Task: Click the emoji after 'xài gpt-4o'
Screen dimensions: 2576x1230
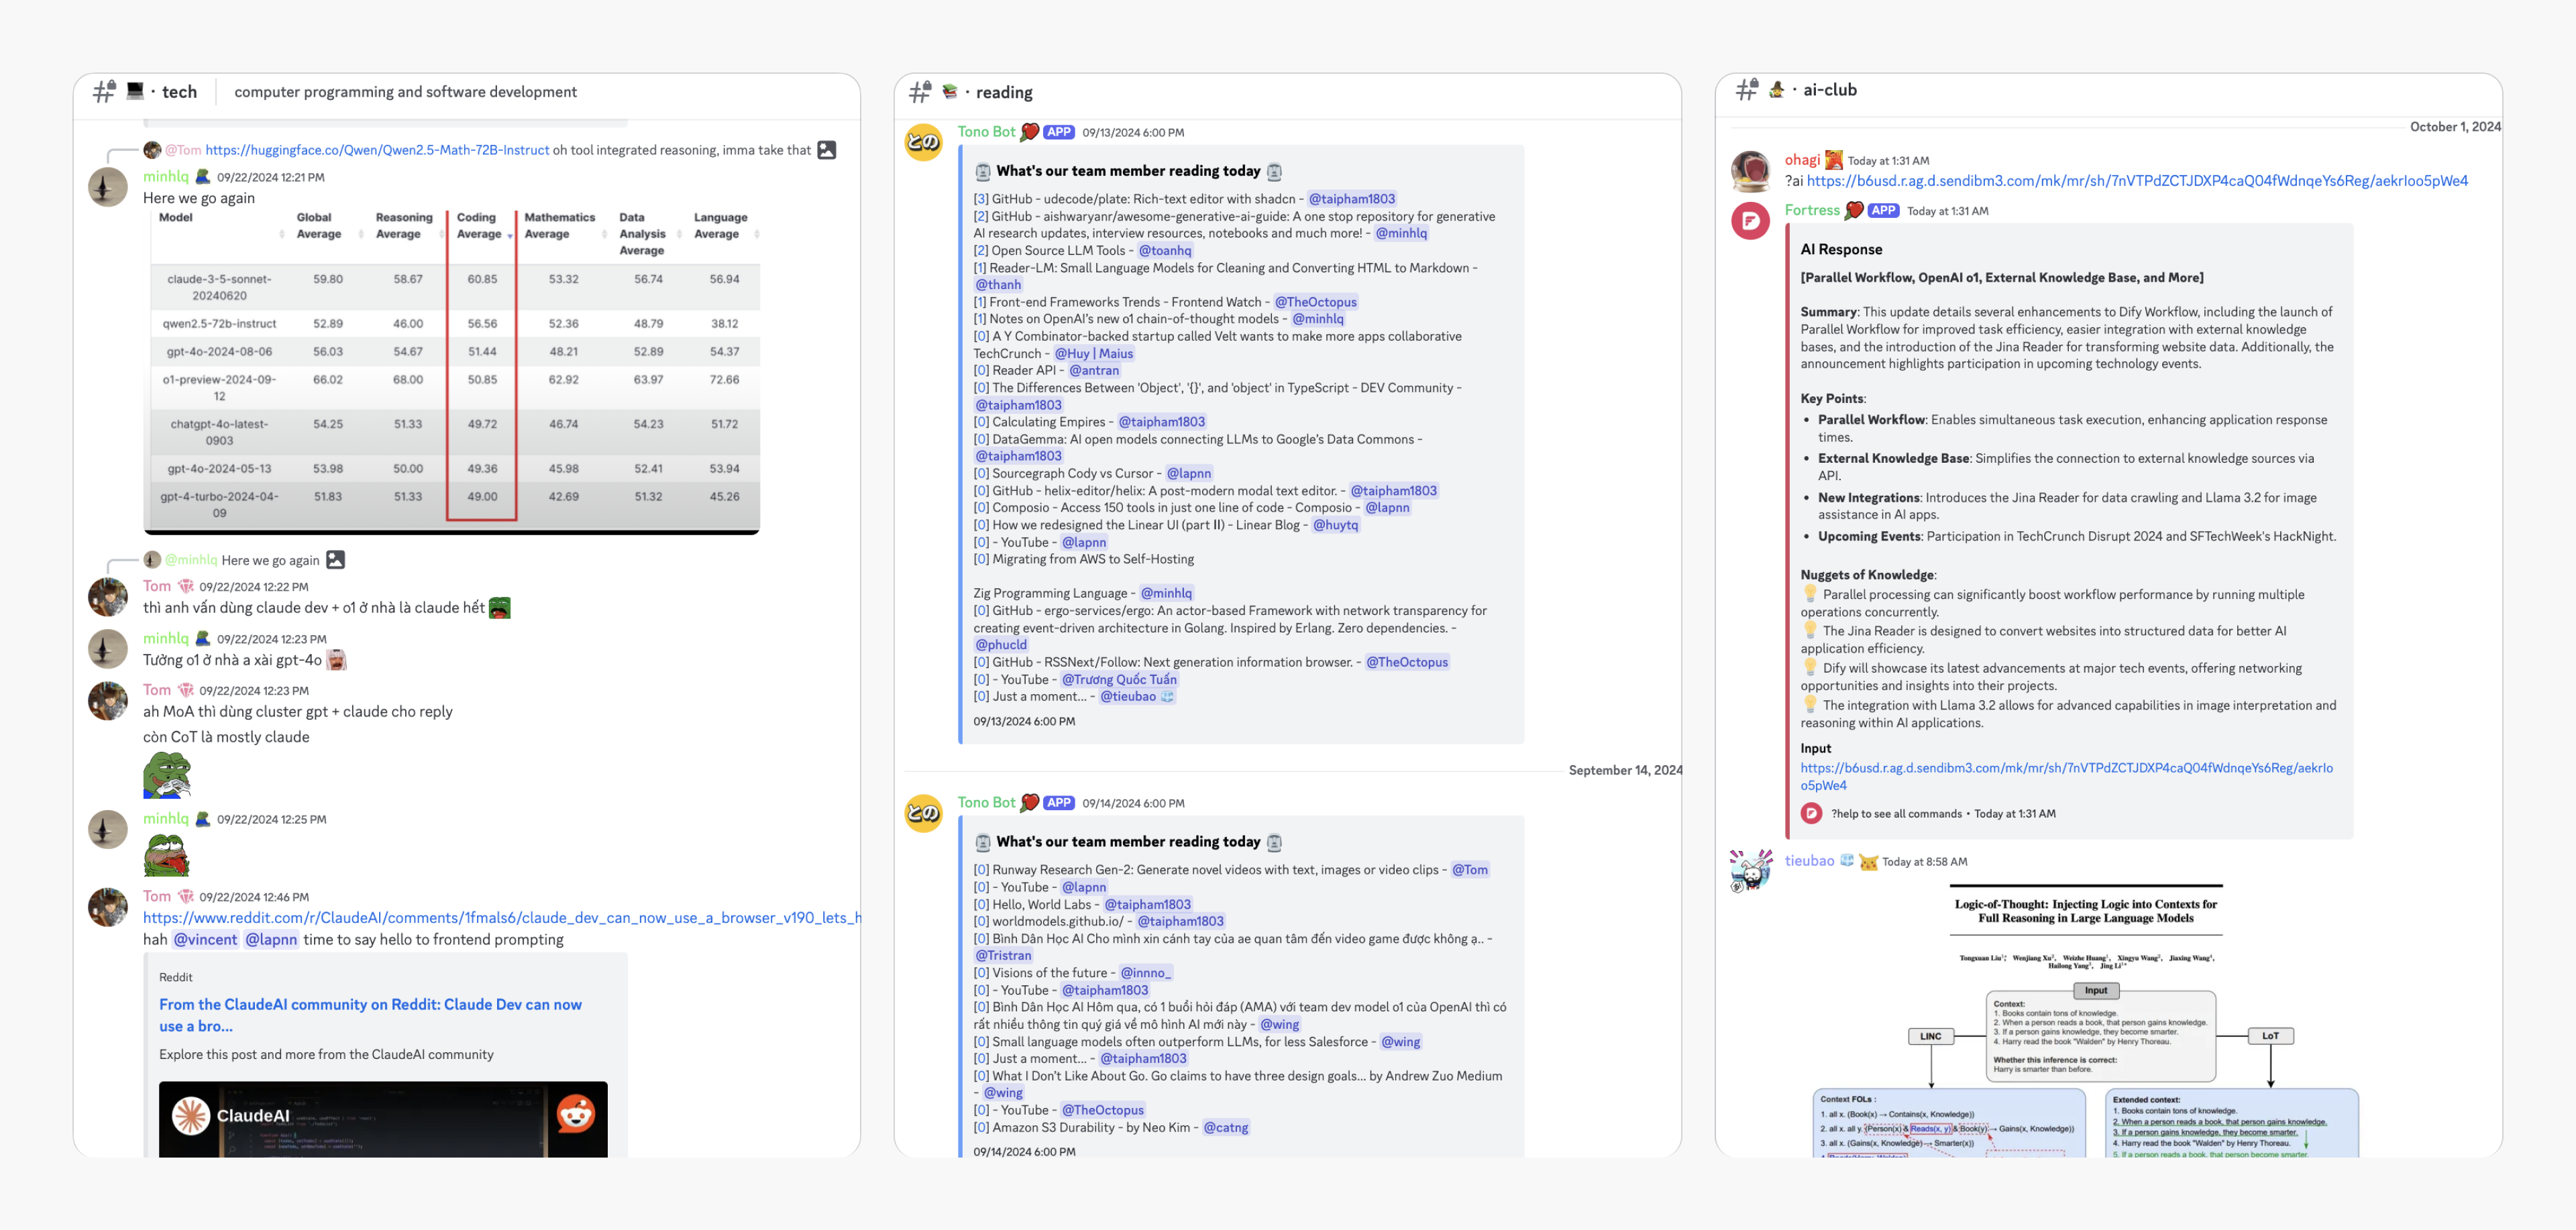Action: (x=337, y=660)
